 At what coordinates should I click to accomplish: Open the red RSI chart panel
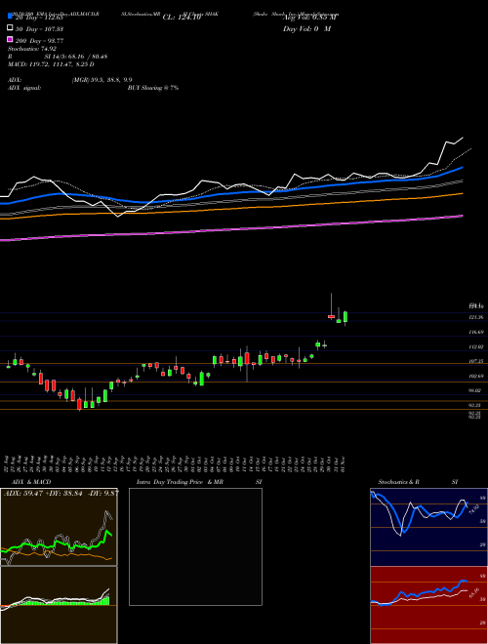[x=428, y=605]
